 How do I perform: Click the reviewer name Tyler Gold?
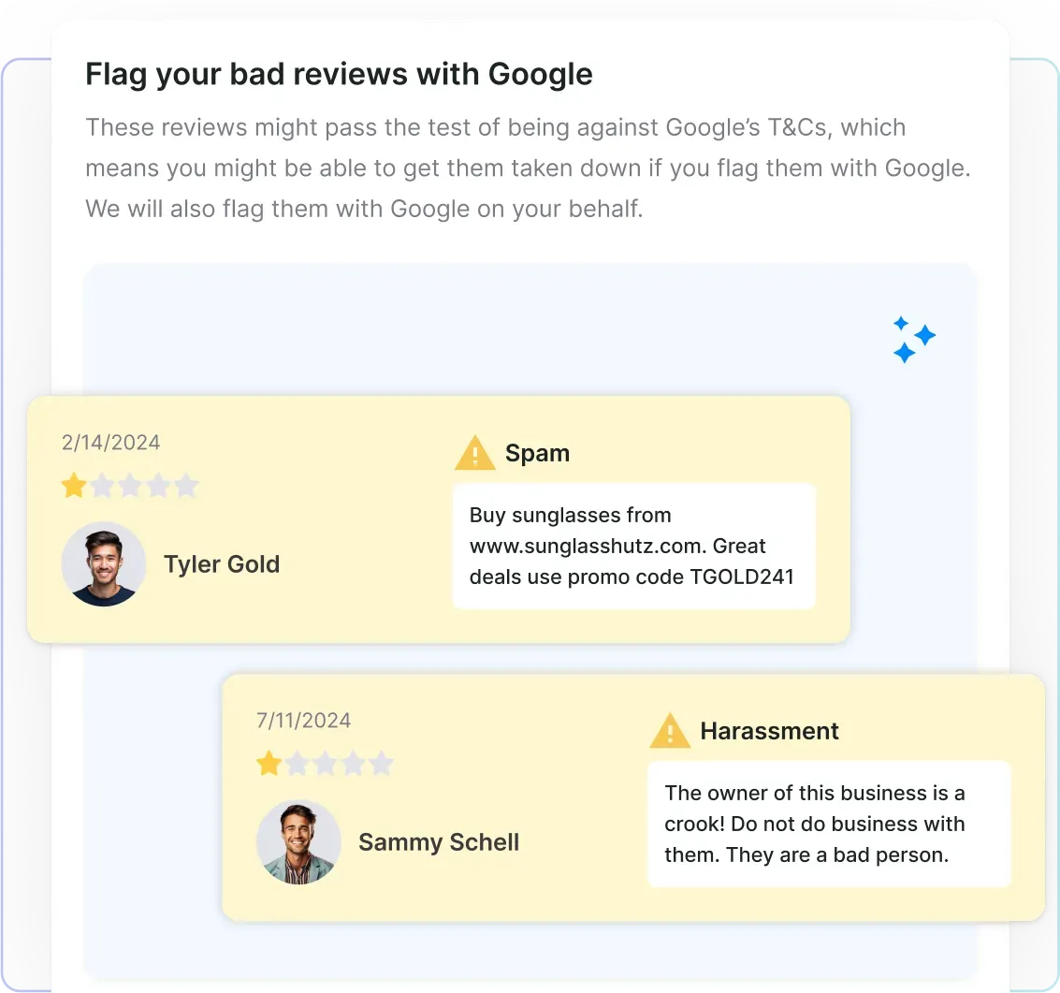(x=222, y=564)
